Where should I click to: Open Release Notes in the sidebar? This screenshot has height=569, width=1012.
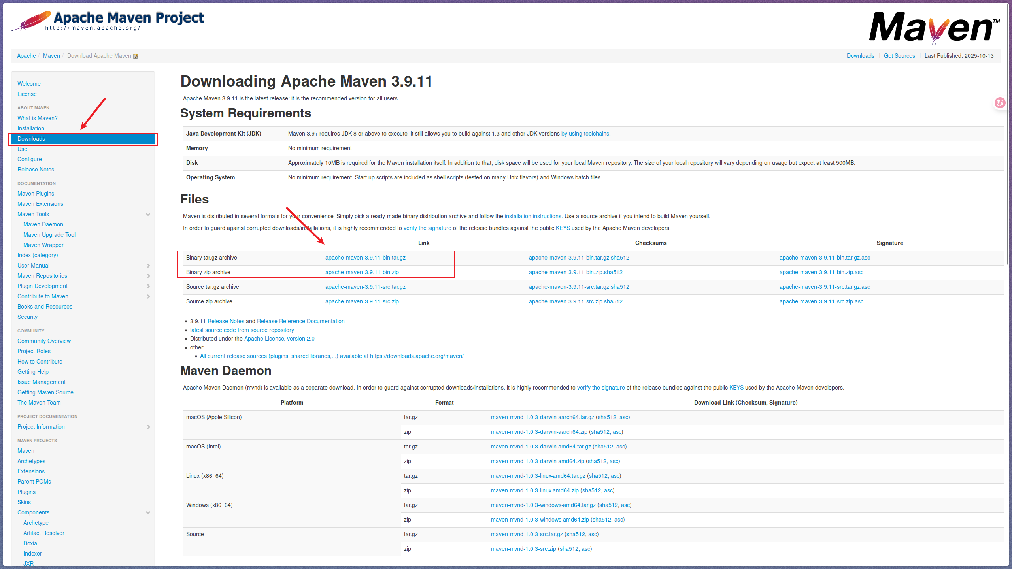point(36,170)
